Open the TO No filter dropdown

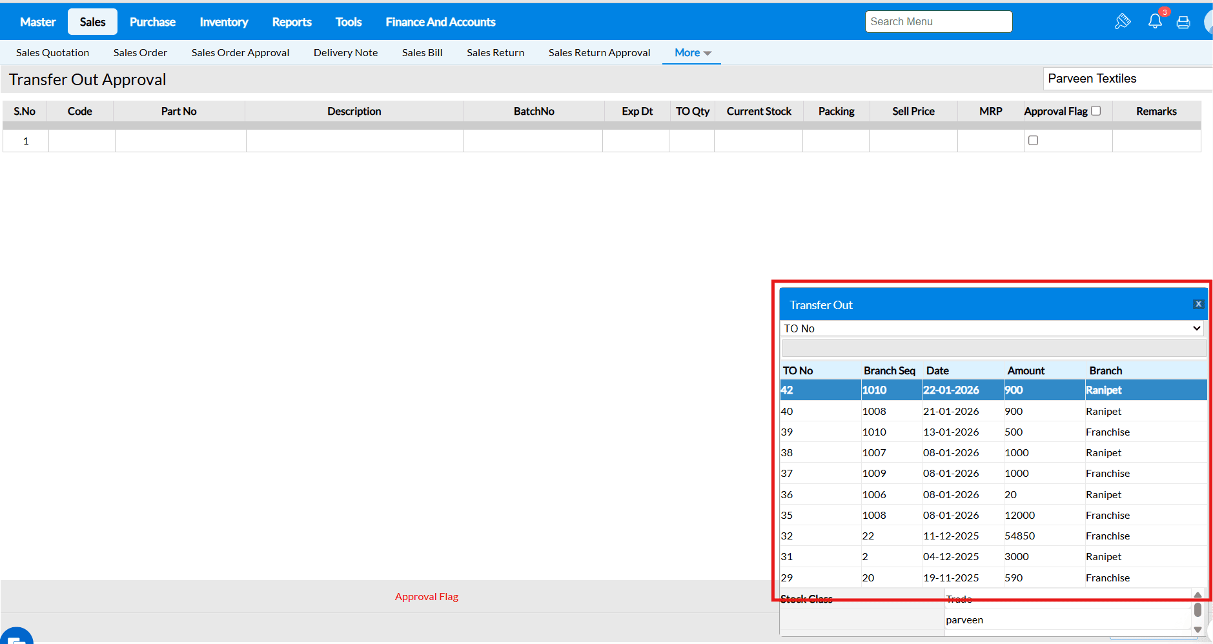tap(993, 328)
